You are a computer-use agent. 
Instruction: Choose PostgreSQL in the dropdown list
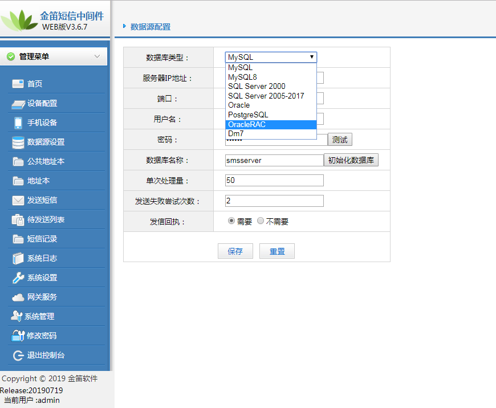(248, 115)
